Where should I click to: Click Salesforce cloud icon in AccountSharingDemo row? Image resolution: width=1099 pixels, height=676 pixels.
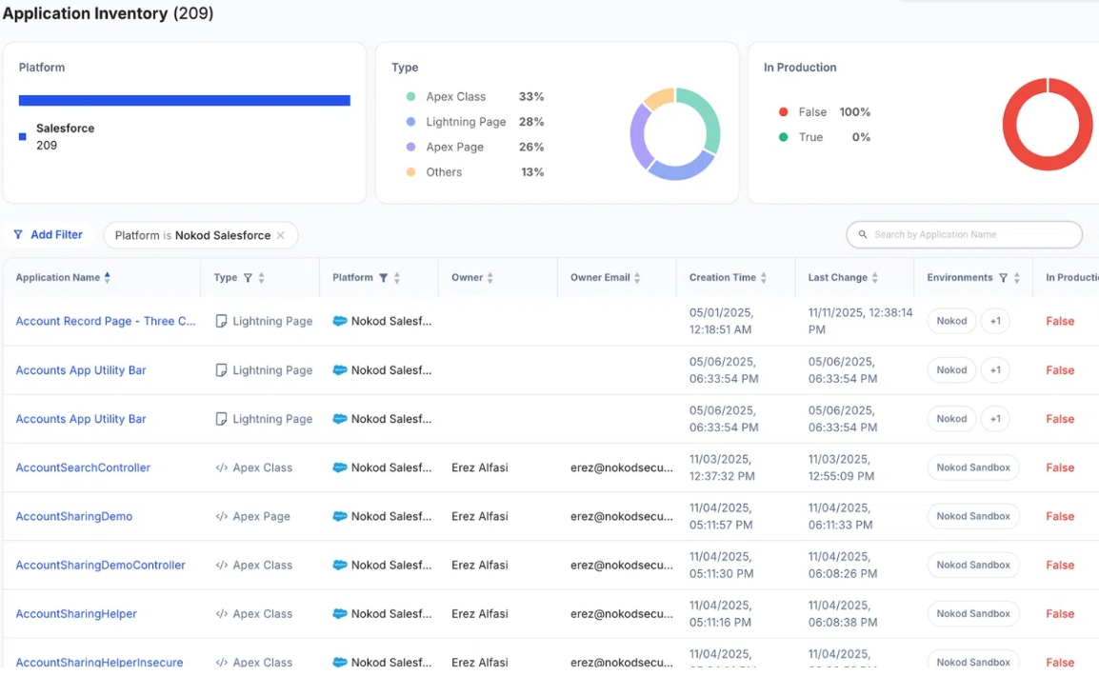point(340,516)
